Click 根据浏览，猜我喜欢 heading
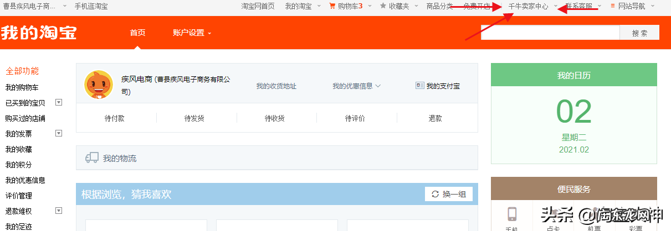Image resolution: width=671 pixels, height=231 pixels. (x=126, y=195)
